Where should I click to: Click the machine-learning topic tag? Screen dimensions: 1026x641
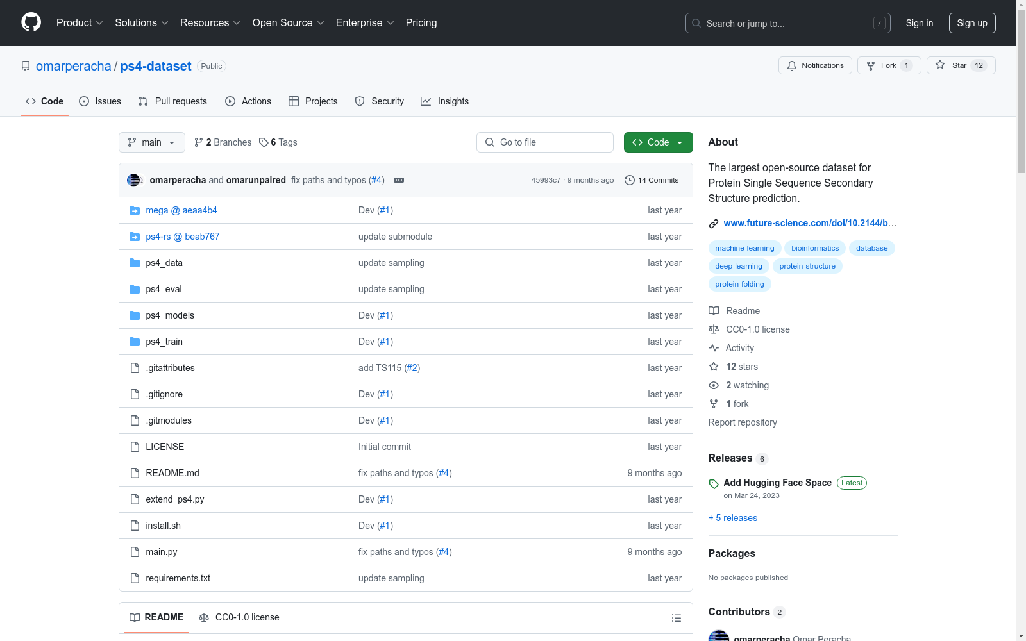744,248
